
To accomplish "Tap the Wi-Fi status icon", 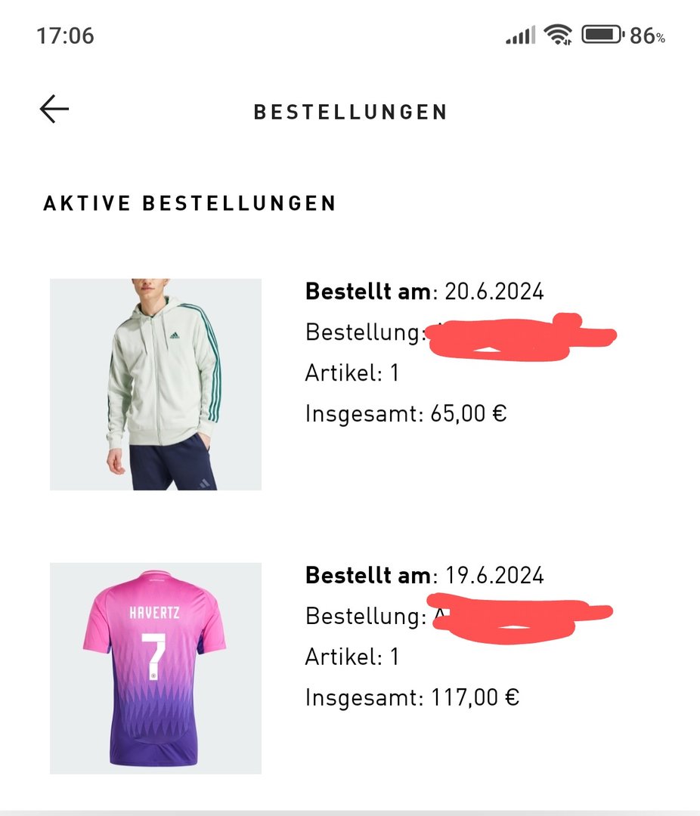I will (x=558, y=35).
